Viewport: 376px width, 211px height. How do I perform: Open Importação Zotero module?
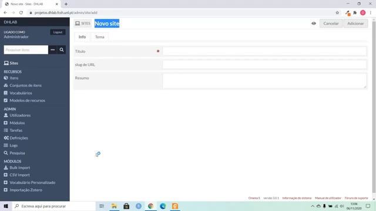[x=23, y=190]
